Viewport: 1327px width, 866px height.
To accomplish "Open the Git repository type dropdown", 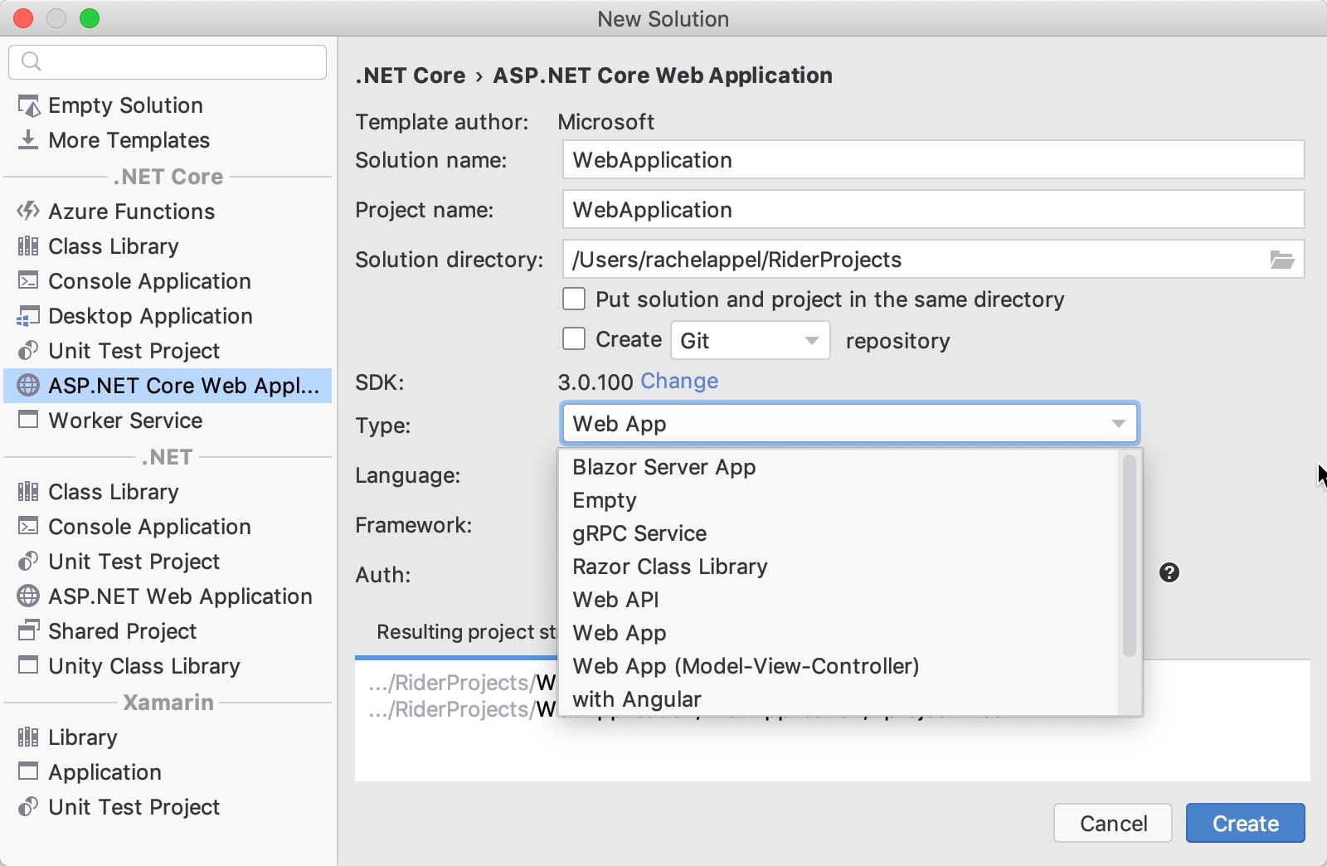I will [750, 340].
